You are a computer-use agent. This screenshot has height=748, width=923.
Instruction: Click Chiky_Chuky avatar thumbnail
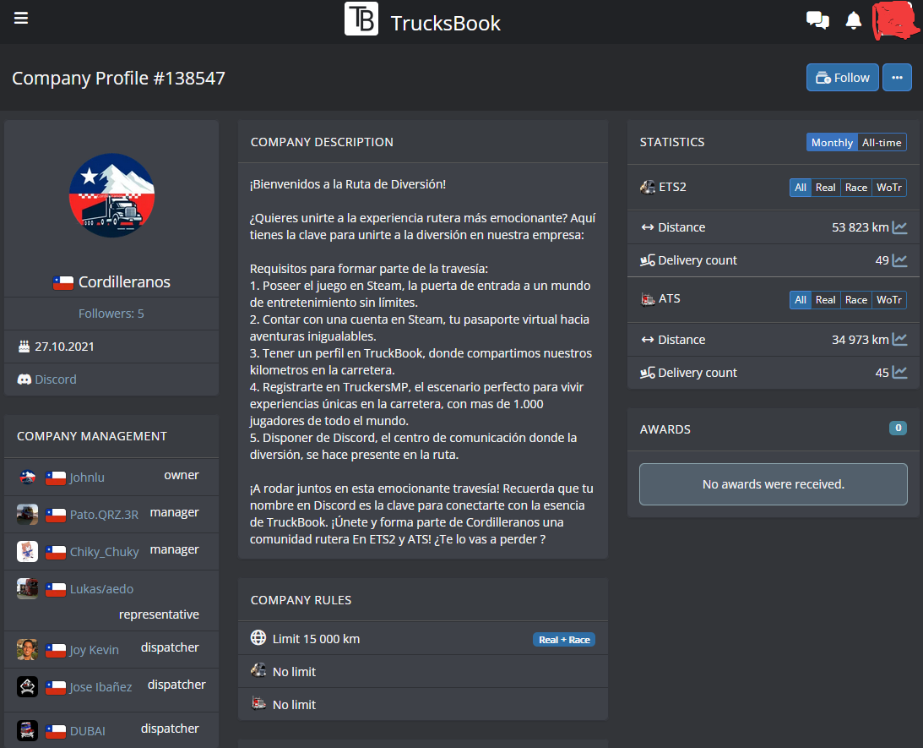pos(27,551)
